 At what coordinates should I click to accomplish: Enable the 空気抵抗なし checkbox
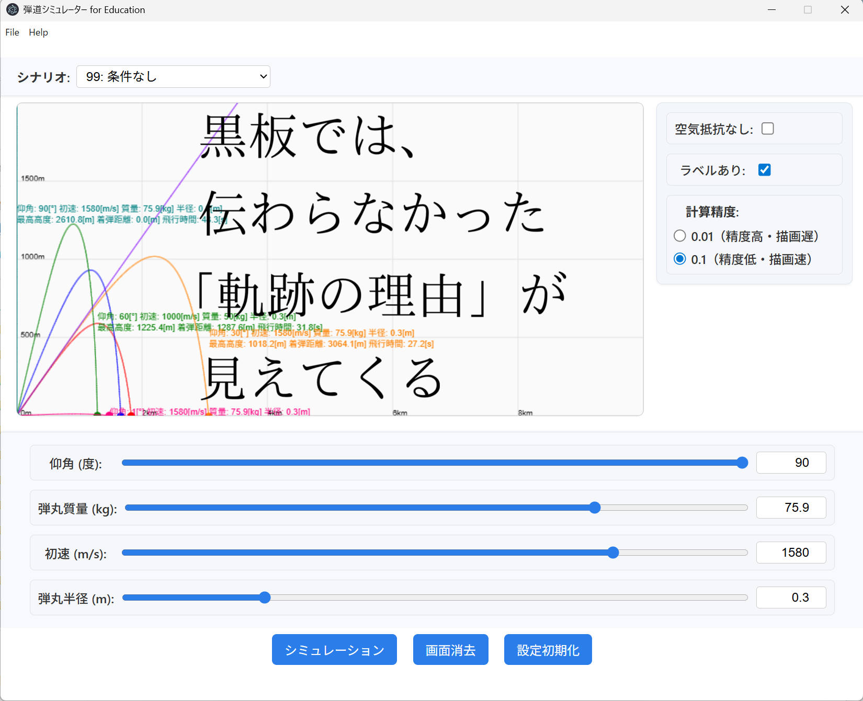click(767, 128)
